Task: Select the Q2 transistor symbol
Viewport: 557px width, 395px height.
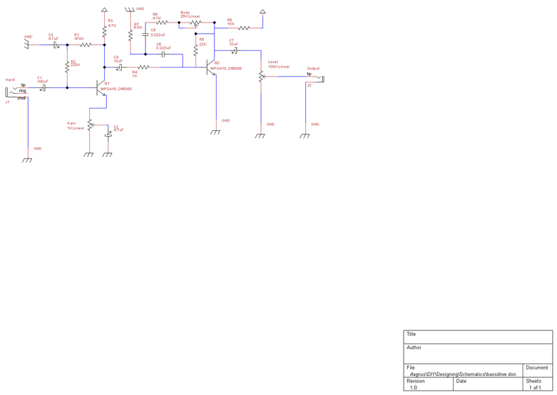Action: tap(211, 67)
